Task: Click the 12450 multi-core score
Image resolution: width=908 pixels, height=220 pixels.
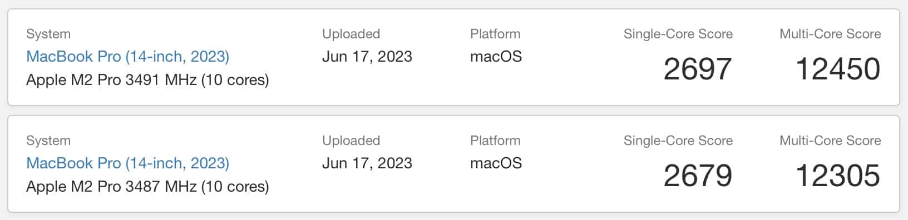Action: click(x=838, y=69)
